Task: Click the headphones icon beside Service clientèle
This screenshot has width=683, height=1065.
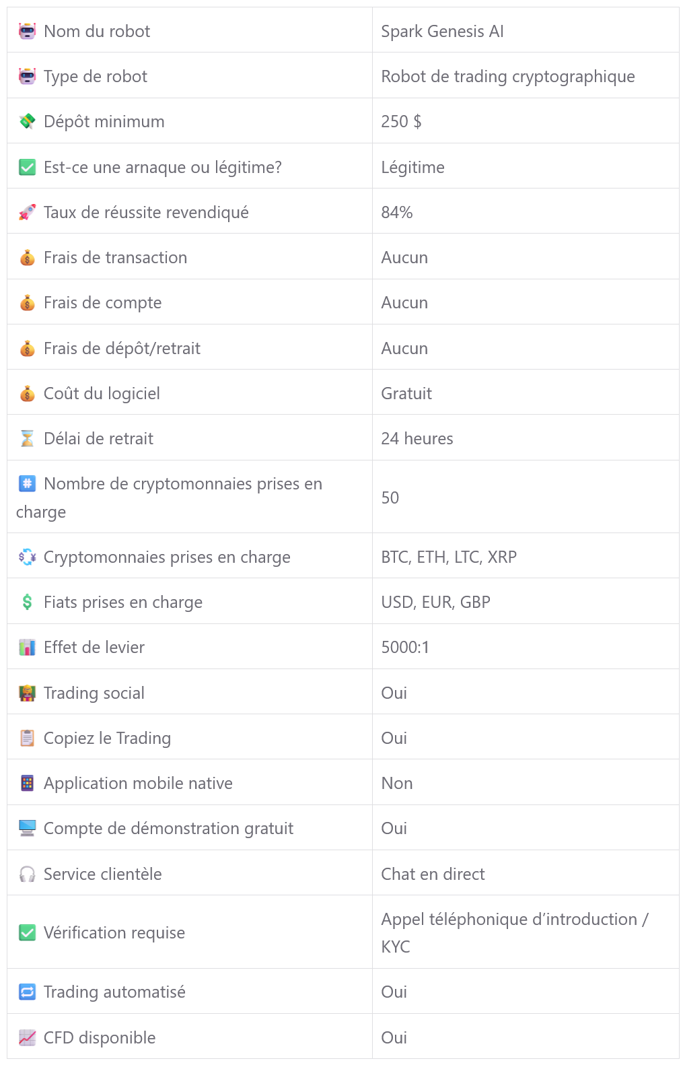Action: [27, 874]
